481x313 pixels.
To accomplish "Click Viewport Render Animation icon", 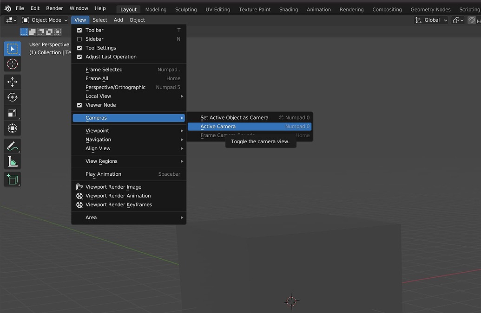I will 79,196.
